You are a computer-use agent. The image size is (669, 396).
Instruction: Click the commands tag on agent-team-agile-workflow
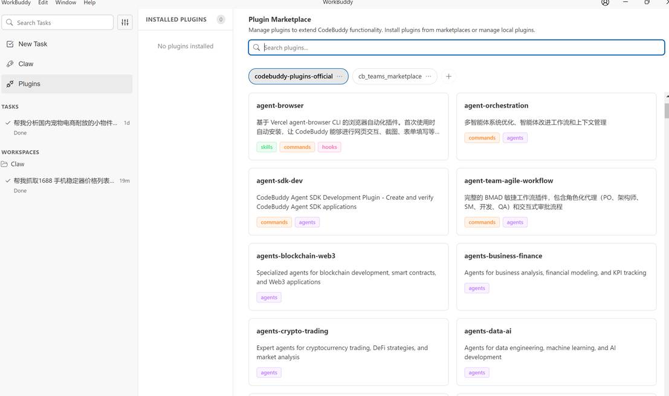482,222
